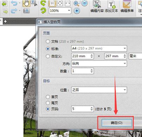Select the snapshot camera tool

pos(26,11)
